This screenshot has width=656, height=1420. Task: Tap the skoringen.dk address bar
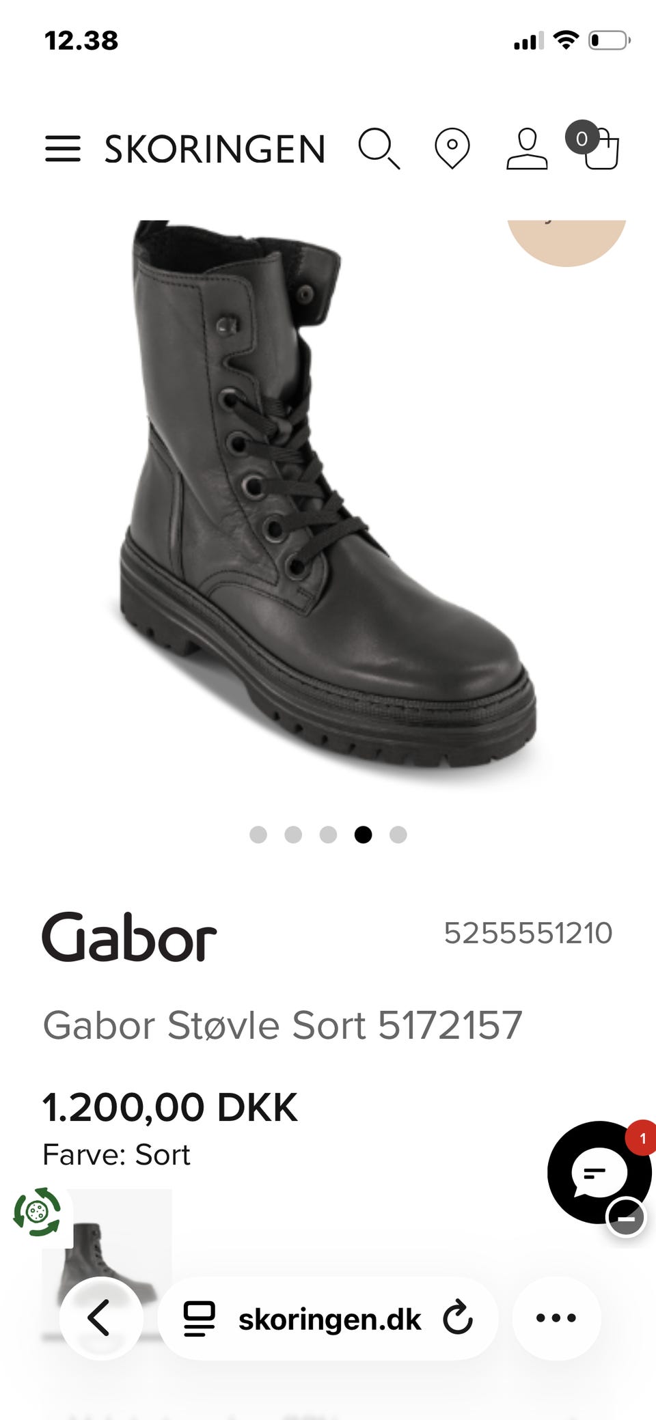point(328,1318)
